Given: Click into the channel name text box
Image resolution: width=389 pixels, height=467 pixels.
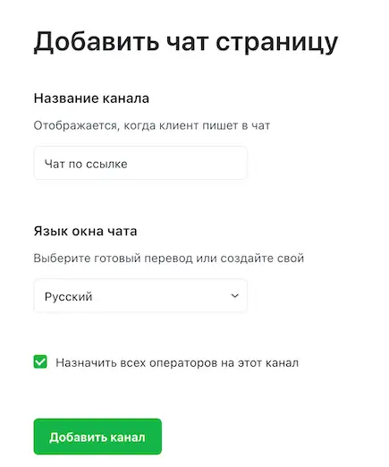Looking at the screenshot, I should [x=140, y=163].
